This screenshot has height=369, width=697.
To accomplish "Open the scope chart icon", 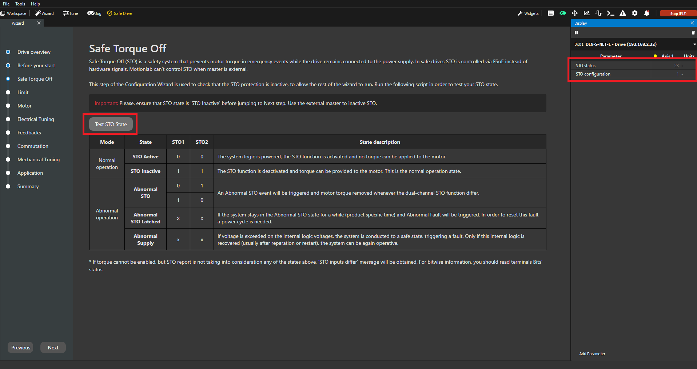I will (587, 13).
